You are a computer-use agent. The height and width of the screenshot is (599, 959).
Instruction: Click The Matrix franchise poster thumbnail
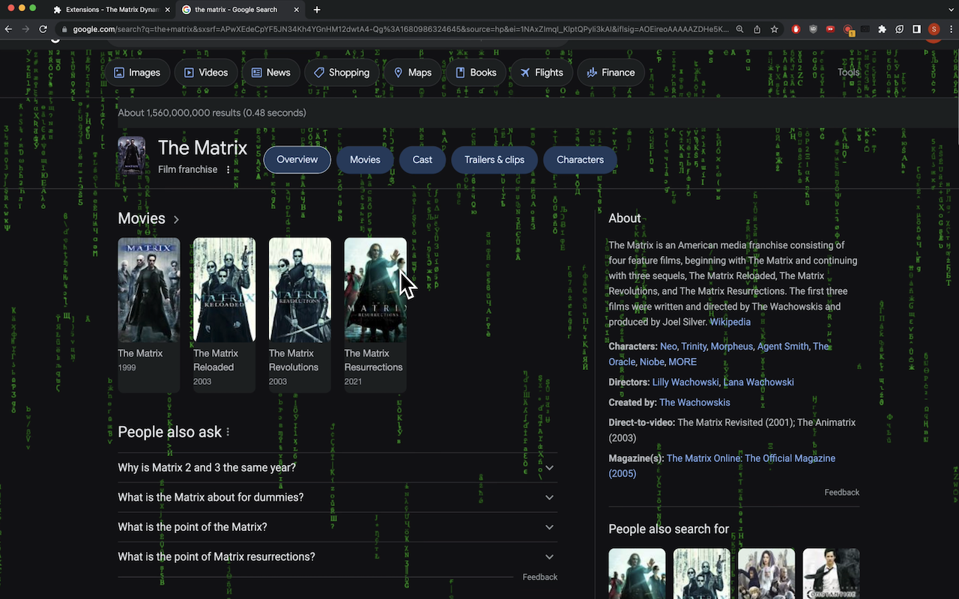click(132, 156)
